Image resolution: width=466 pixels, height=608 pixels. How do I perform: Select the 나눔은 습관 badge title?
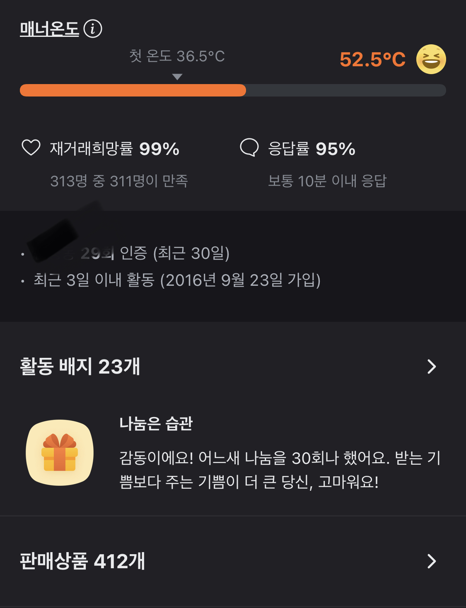(x=156, y=423)
